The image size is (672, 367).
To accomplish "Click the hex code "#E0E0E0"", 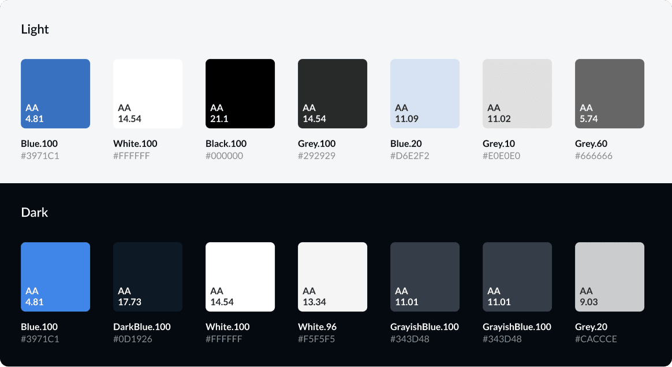I will pos(502,156).
